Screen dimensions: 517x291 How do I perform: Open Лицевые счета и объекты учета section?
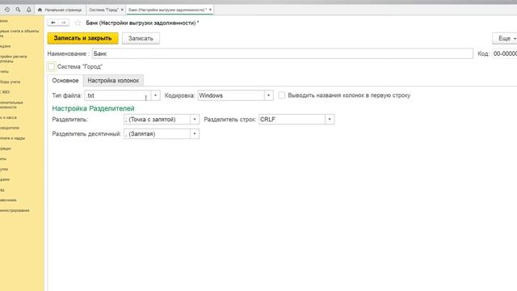[x=19, y=33]
